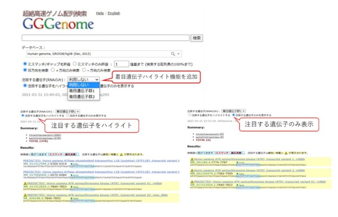Select +方向のみ検索 radio option
Image resolution: width=338 pixels, height=217 pixels.
pos(53,70)
